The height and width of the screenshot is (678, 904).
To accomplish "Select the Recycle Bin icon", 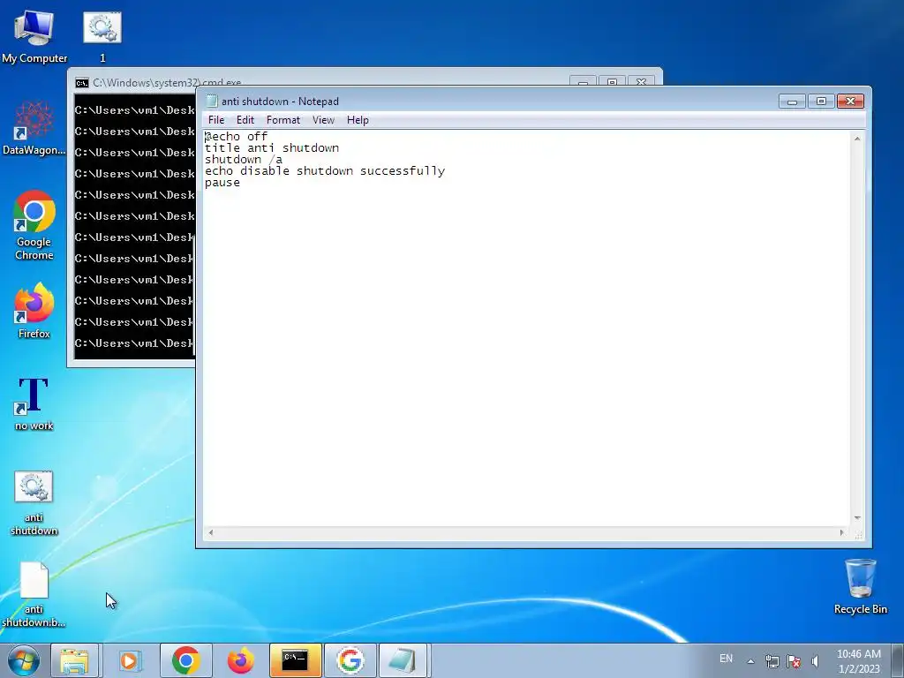I will [860, 586].
